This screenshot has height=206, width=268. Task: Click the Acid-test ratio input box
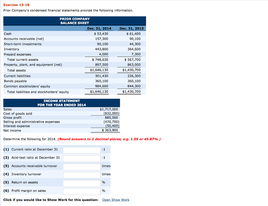pyautogui.click(x=81, y=158)
